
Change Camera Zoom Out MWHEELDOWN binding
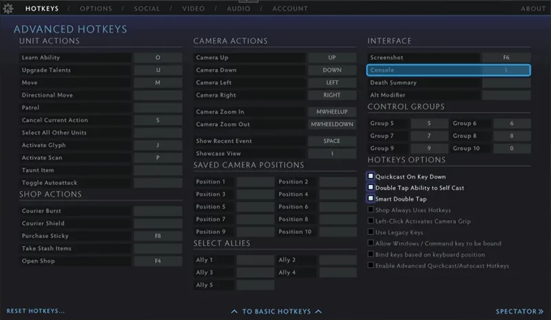pos(332,124)
